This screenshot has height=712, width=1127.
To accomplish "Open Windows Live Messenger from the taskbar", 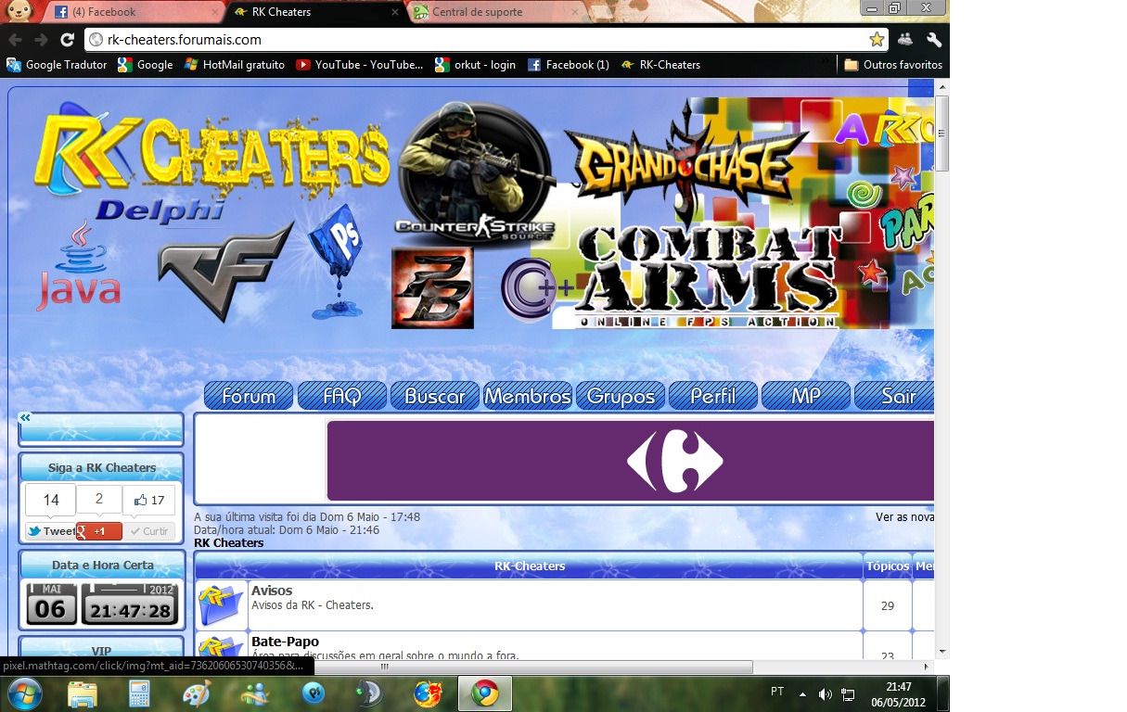I will tap(254, 693).
